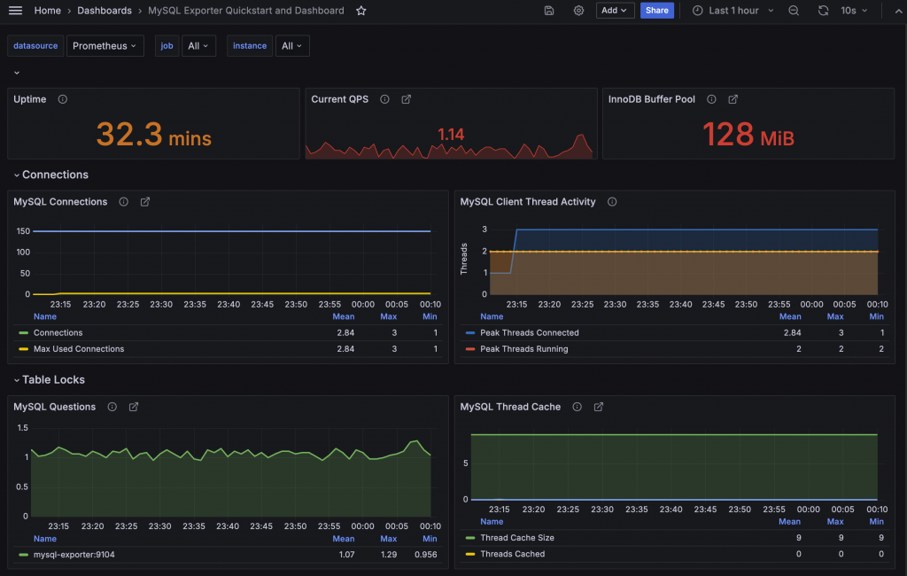Open the MySQL Thread Cache panel title
The width and height of the screenshot is (907, 576).
click(510, 407)
